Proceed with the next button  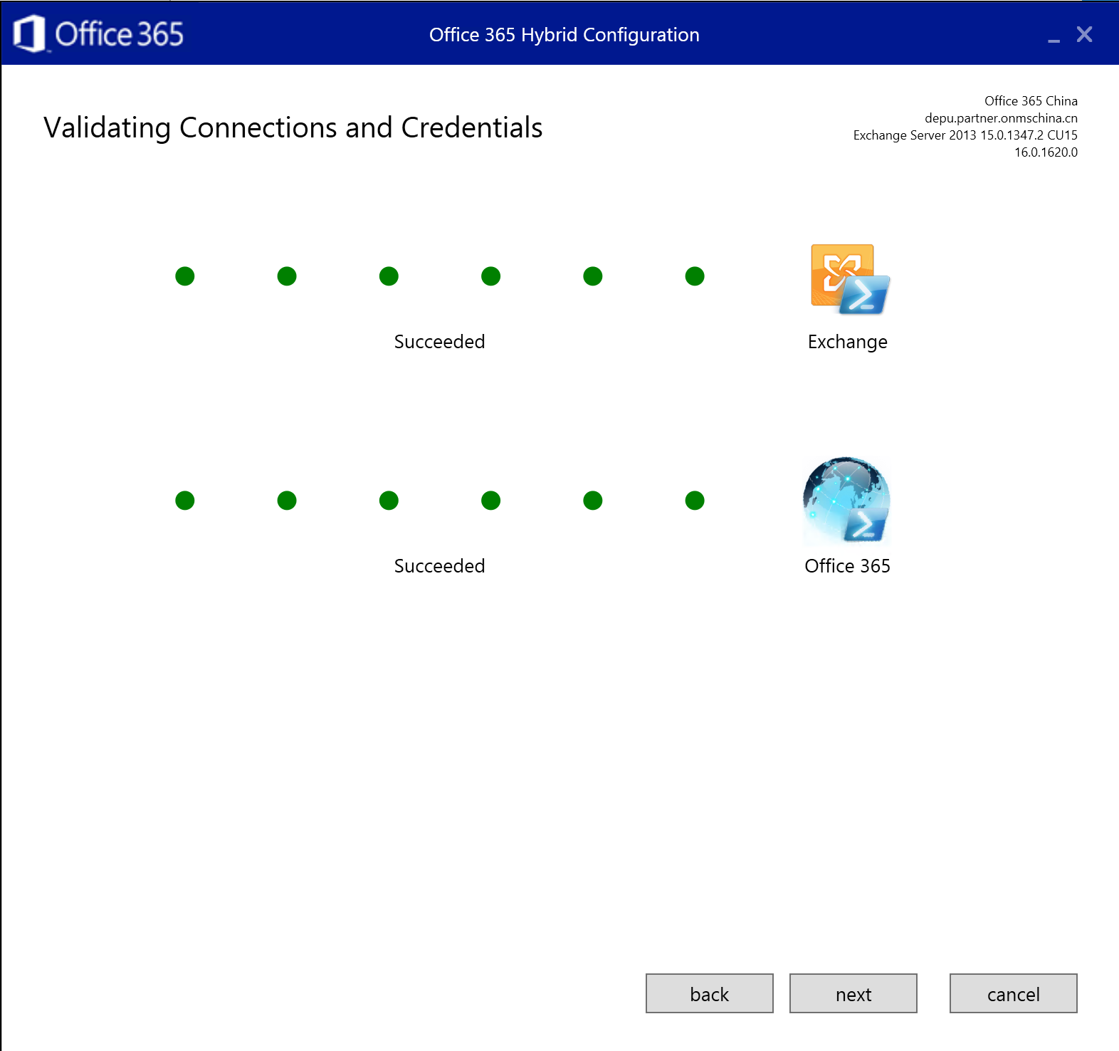pos(853,993)
